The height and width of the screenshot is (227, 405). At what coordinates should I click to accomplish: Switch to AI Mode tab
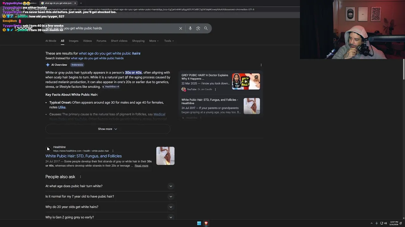pyautogui.click(x=51, y=41)
